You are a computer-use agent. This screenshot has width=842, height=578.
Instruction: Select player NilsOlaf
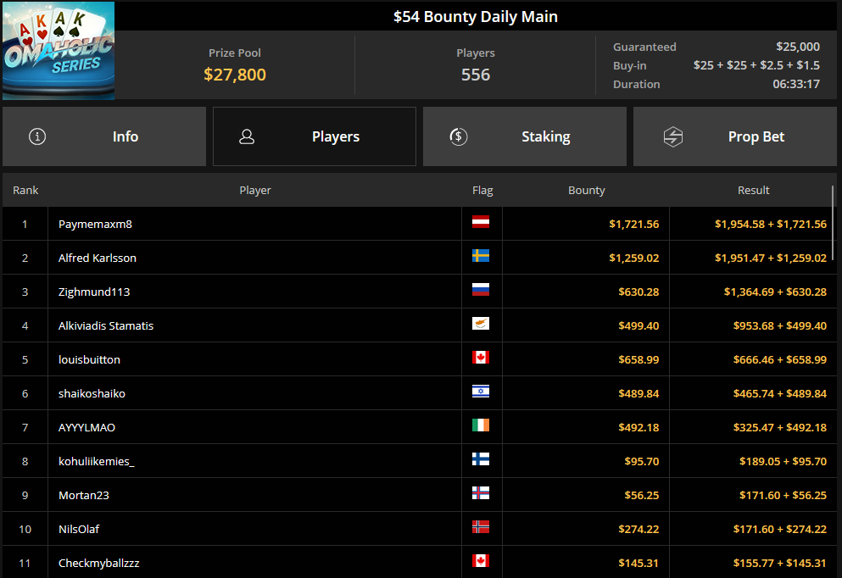coord(79,529)
